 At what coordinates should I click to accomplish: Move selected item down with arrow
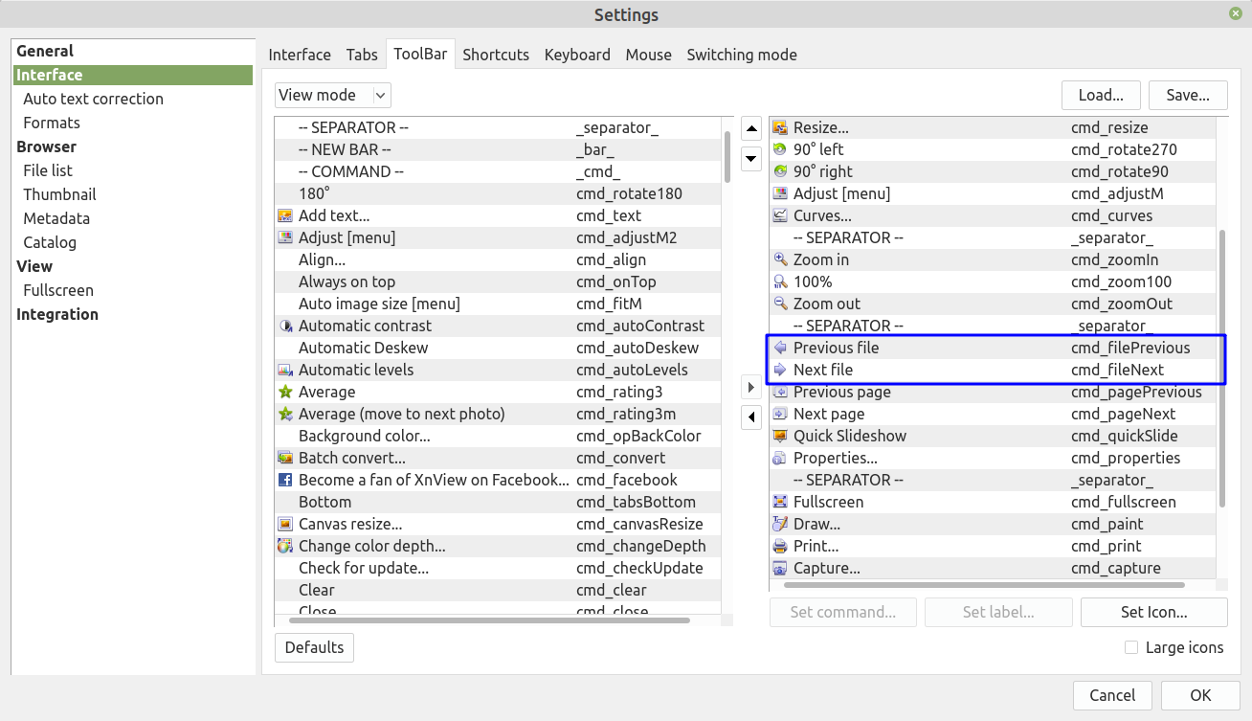pyautogui.click(x=751, y=158)
